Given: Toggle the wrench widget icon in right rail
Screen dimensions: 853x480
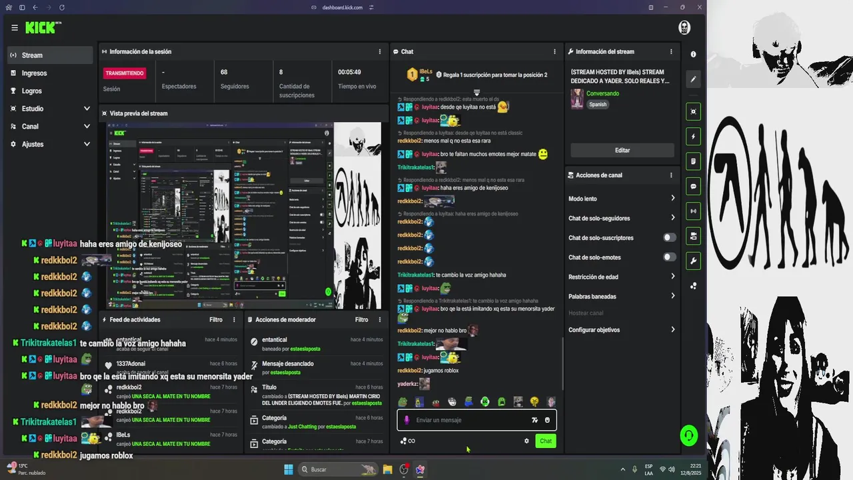Looking at the screenshot, I should [x=693, y=261].
